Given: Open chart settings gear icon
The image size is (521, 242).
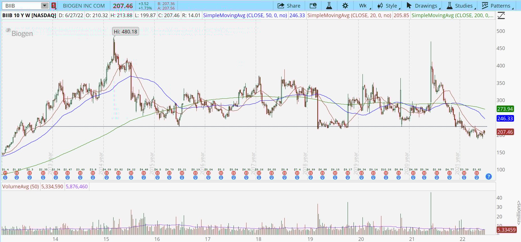Looking at the screenshot, I should coord(345,6).
